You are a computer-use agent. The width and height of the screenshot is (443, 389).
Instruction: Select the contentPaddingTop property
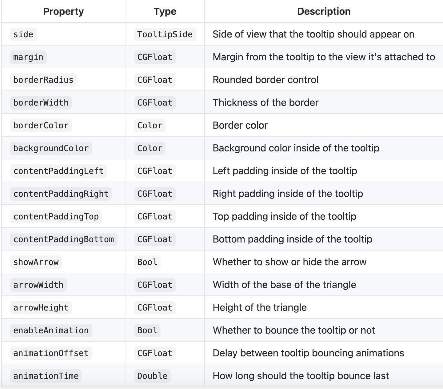click(x=56, y=216)
